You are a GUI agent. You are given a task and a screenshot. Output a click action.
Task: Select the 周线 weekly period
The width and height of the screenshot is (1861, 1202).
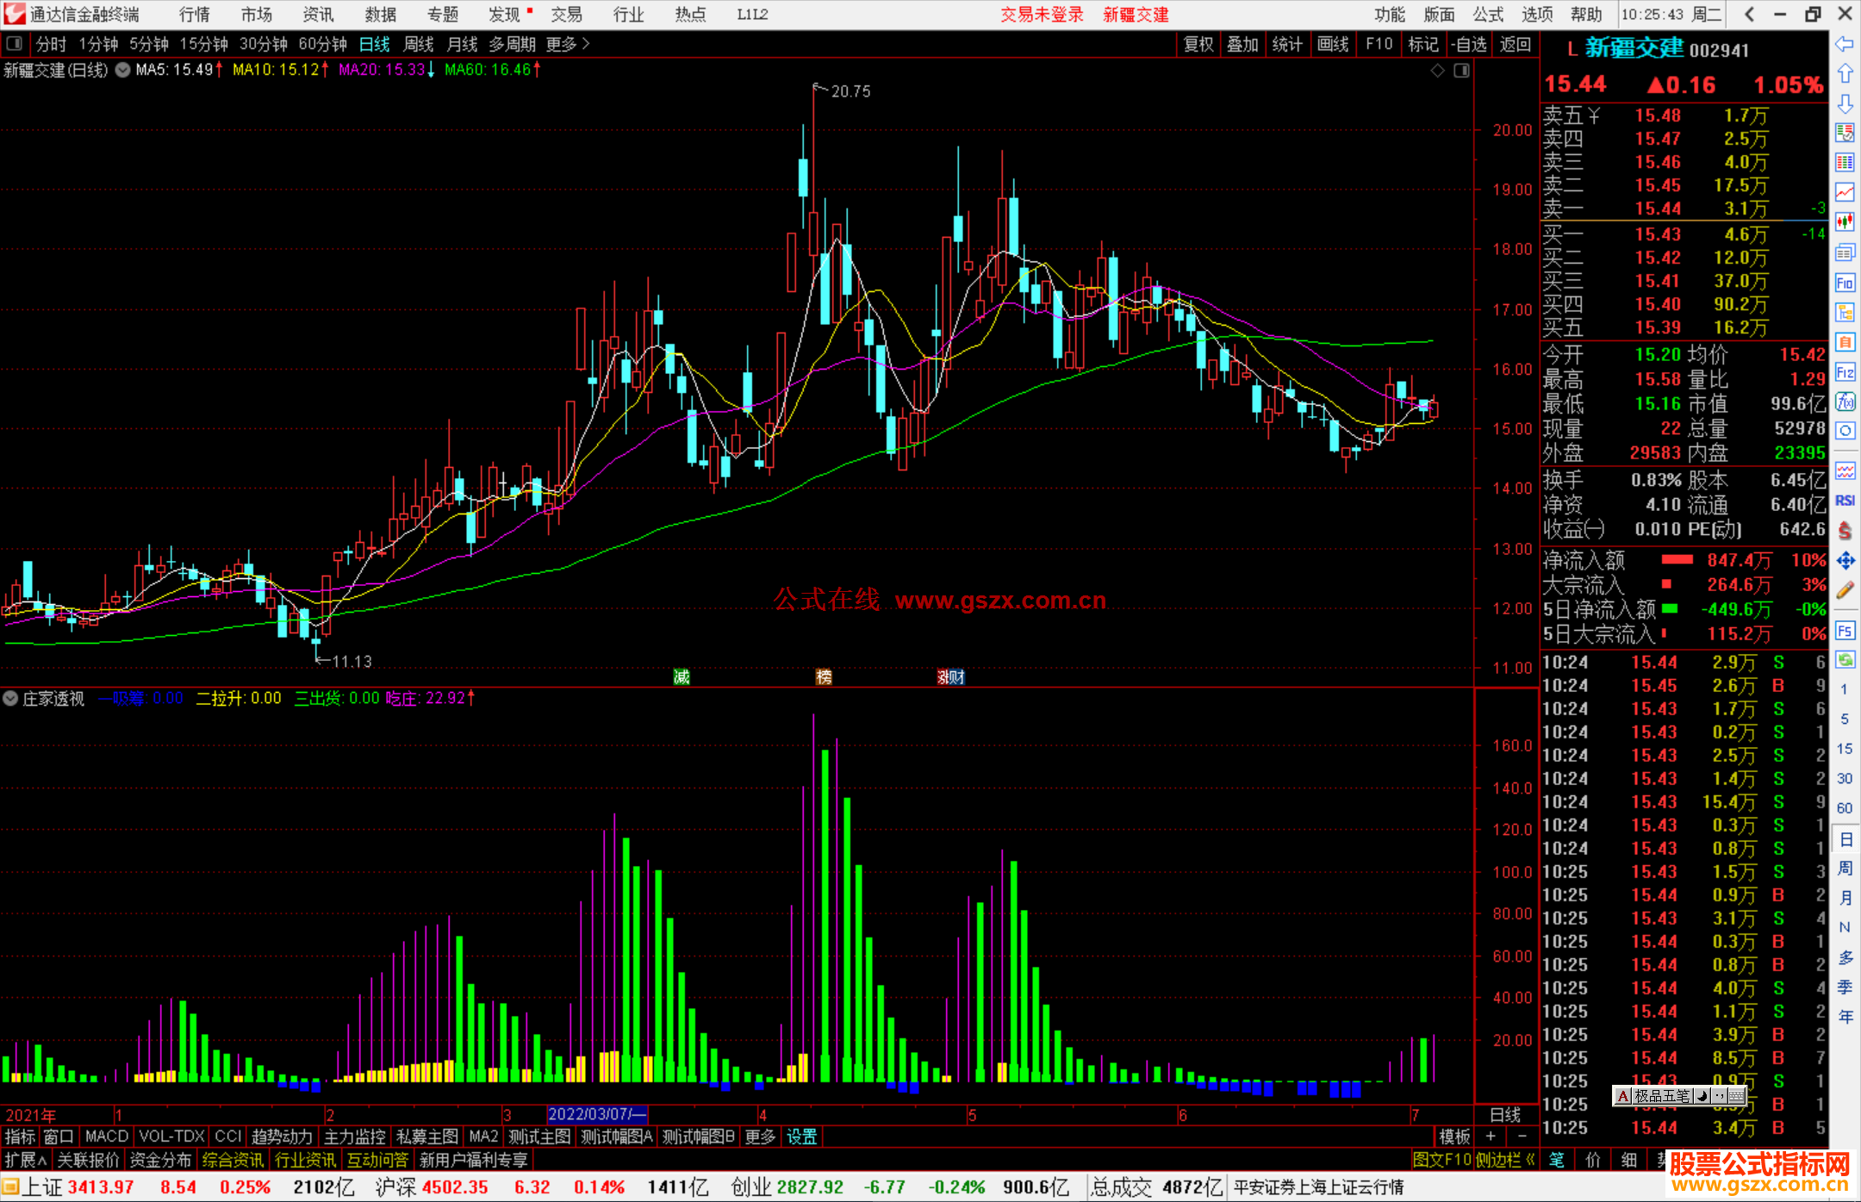(419, 44)
